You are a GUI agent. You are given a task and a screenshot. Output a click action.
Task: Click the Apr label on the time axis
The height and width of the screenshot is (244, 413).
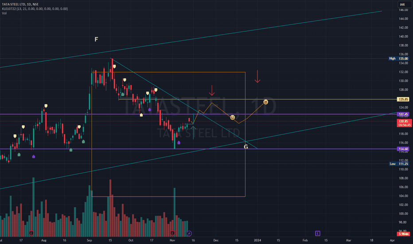coord(392,240)
